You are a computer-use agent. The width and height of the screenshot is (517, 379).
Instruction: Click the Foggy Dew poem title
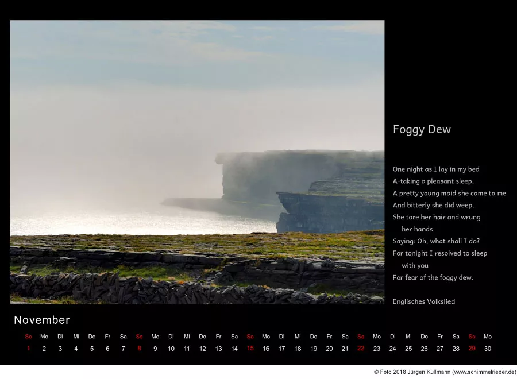[x=422, y=130]
